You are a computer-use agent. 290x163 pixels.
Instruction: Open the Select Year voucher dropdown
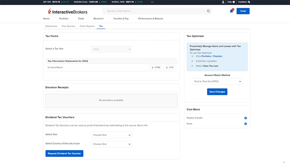click(x=111, y=135)
